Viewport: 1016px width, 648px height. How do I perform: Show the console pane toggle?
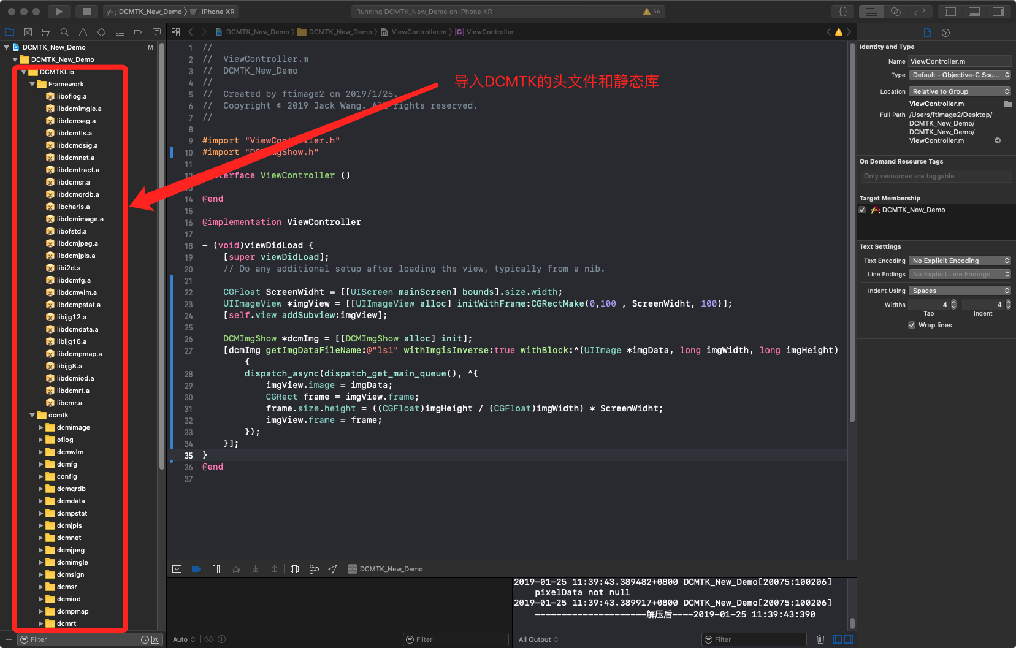pyautogui.click(x=848, y=639)
